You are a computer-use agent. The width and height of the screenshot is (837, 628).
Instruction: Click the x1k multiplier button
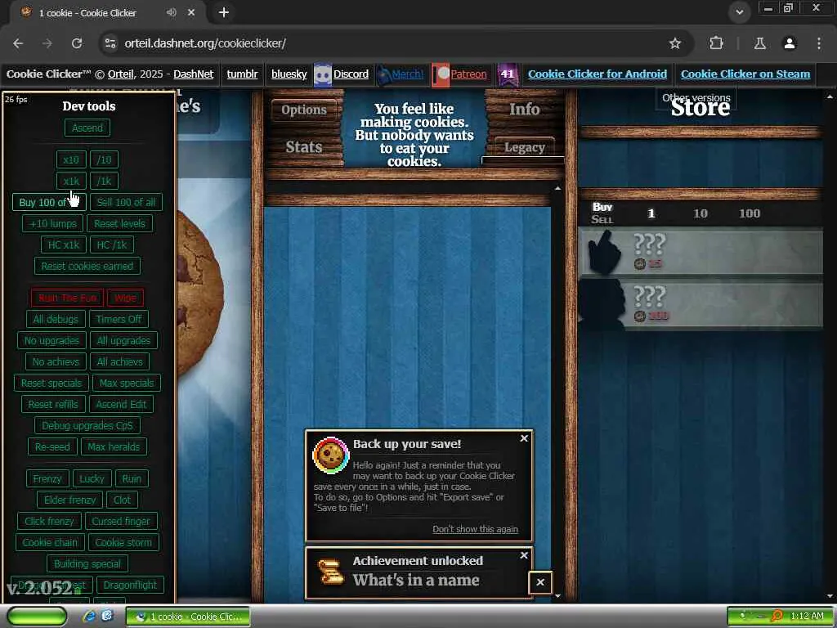click(71, 181)
